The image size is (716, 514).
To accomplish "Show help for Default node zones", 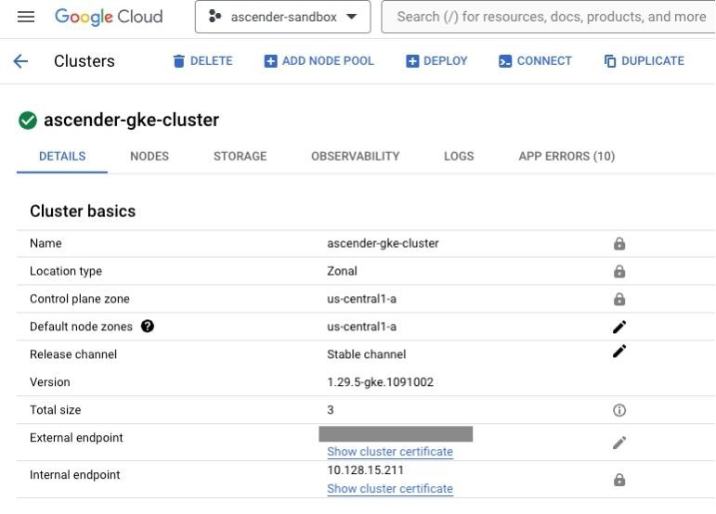I will coord(148,326).
